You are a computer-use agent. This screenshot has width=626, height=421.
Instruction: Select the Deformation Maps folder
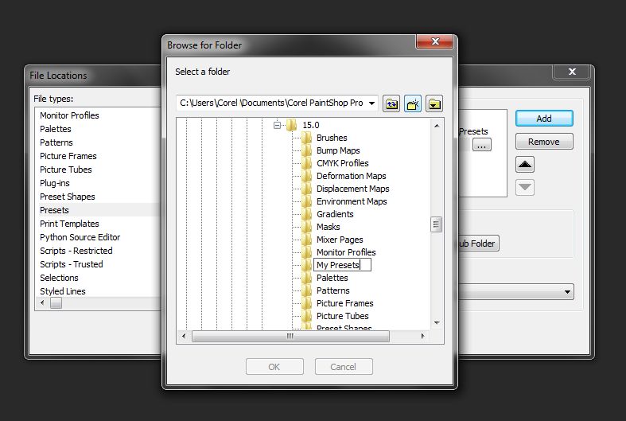[351, 176]
